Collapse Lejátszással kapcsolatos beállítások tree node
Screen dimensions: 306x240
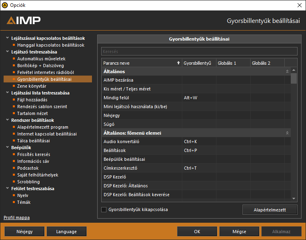pos(7,38)
